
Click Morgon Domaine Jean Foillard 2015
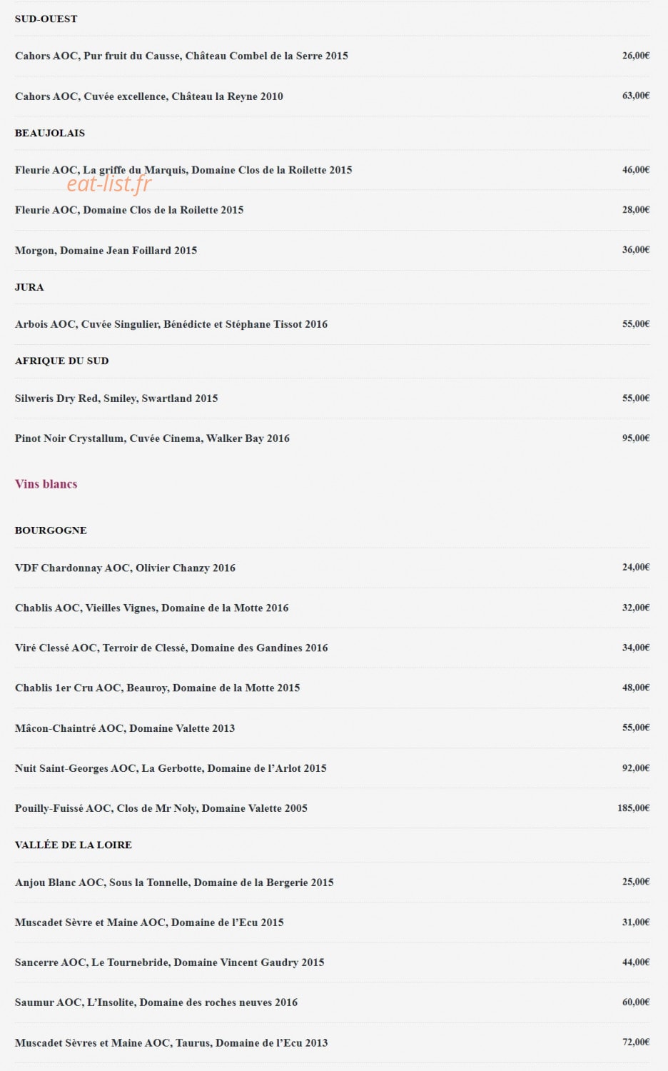click(x=106, y=250)
